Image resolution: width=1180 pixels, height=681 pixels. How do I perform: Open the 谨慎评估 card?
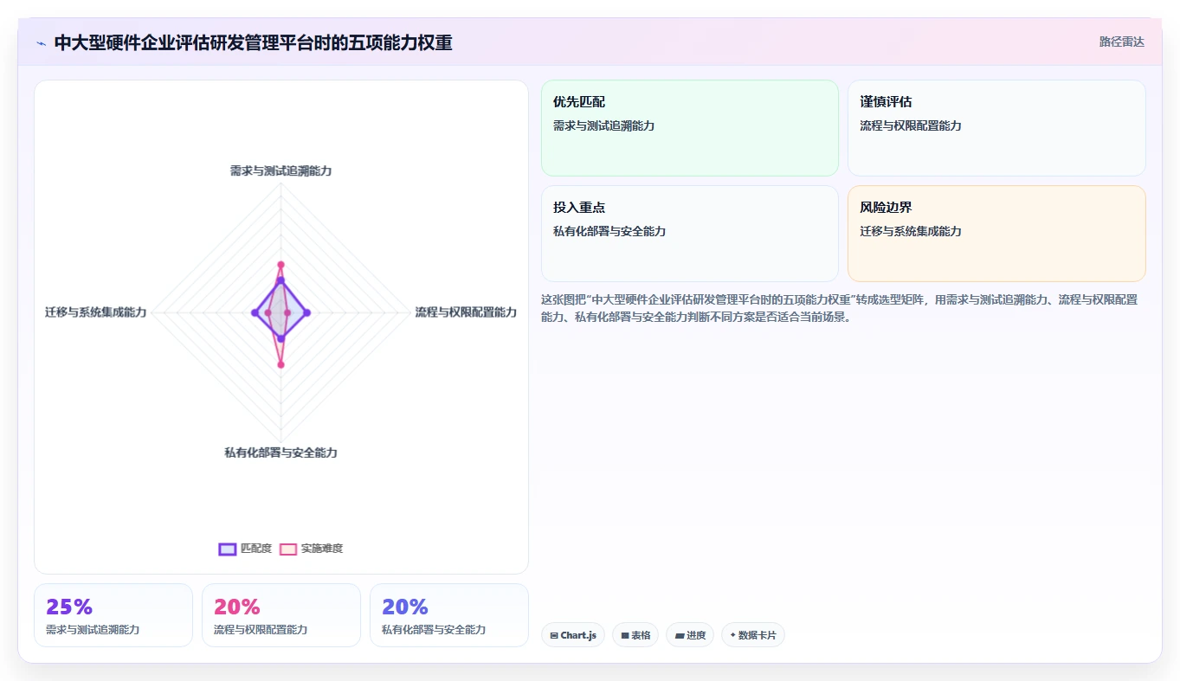996,128
